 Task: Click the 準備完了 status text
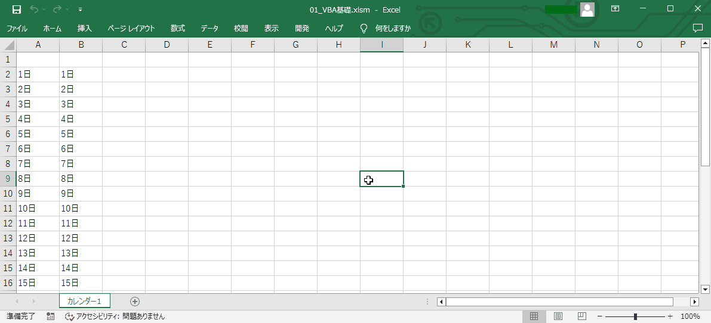tap(20, 316)
